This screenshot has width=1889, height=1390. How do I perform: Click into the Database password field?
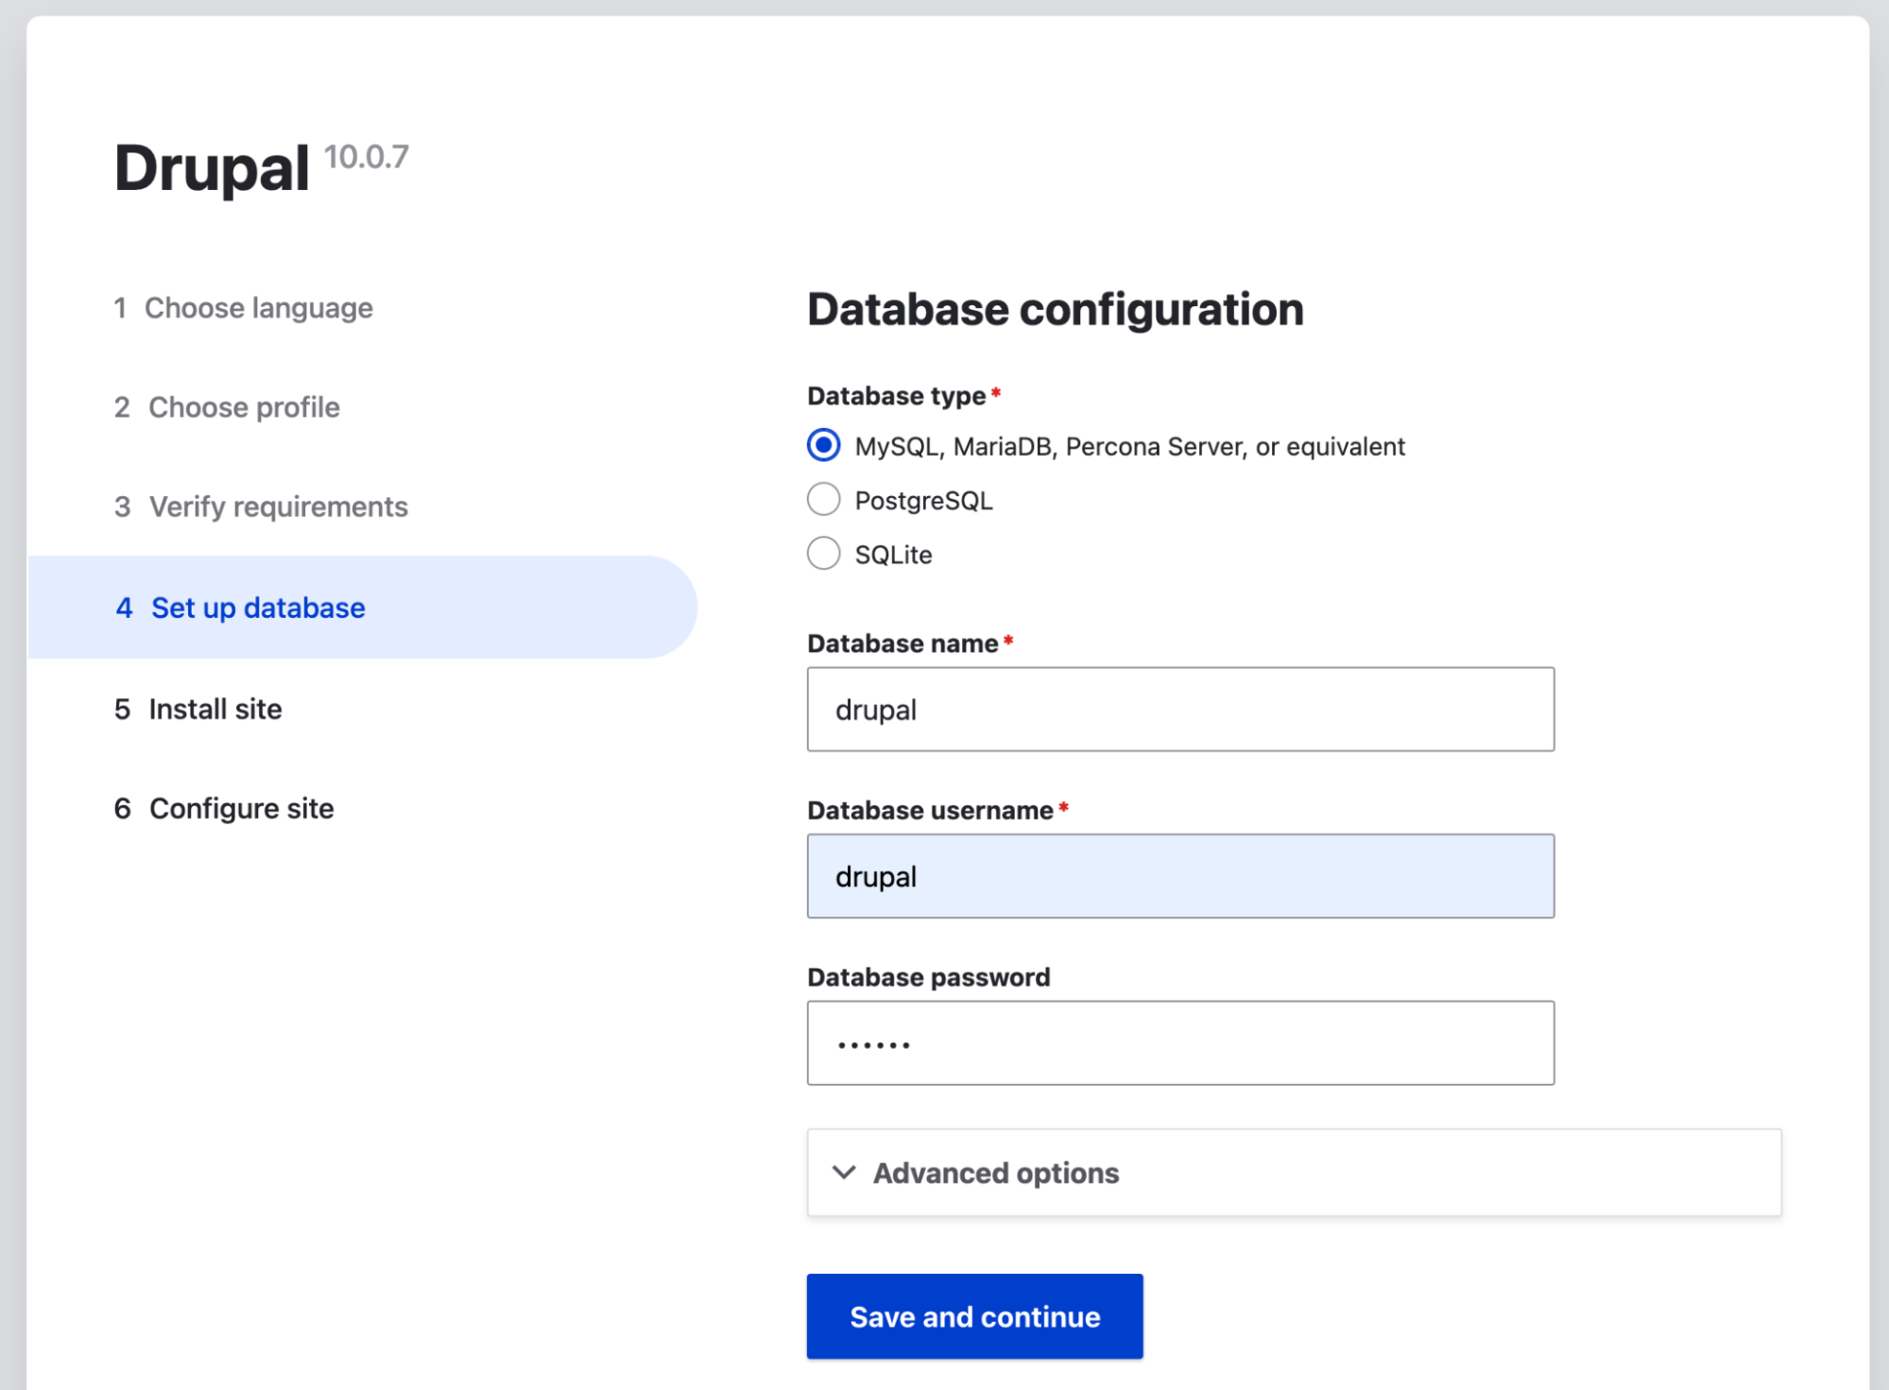(x=1180, y=1043)
